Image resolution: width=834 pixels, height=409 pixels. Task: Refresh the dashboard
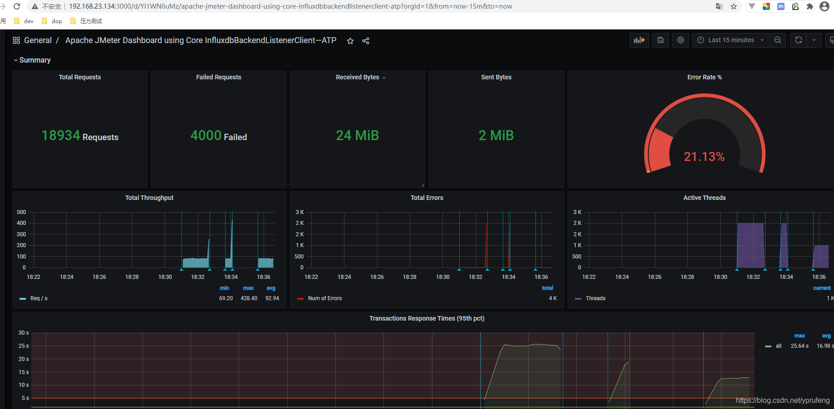(x=799, y=40)
